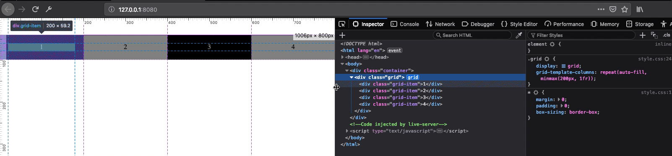Collapse the div container node
The width and height of the screenshot is (672, 156).
(347, 70)
